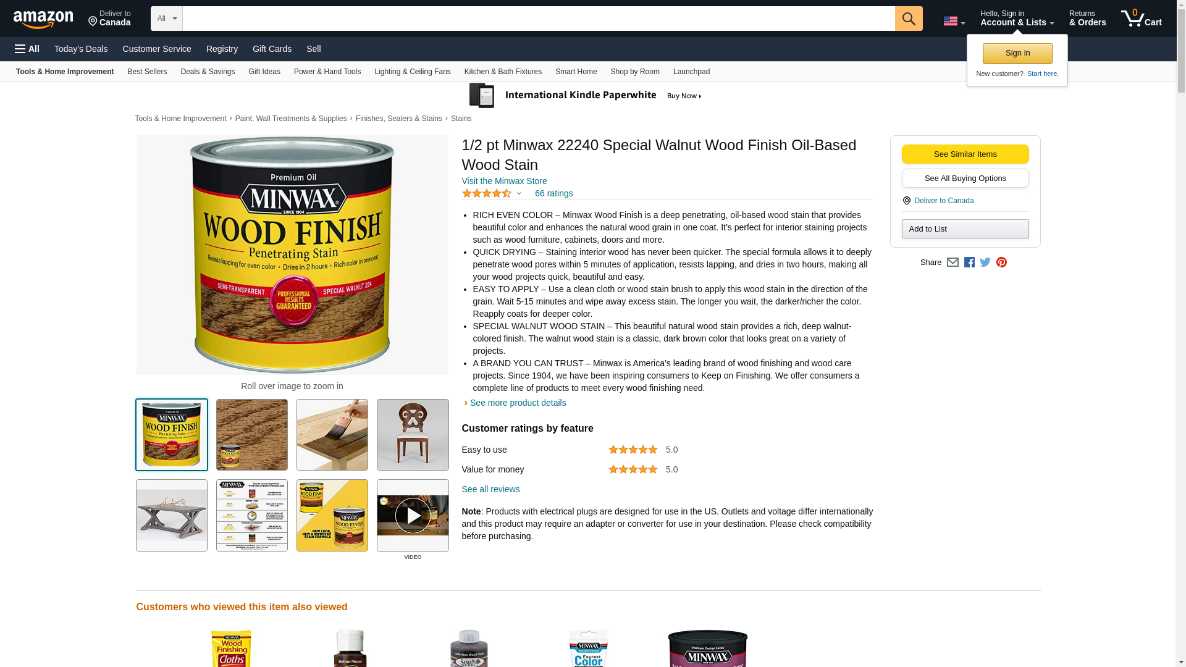Open the shopping cart icon
Viewport: 1186px width, 667px height.
click(1141, 19)
